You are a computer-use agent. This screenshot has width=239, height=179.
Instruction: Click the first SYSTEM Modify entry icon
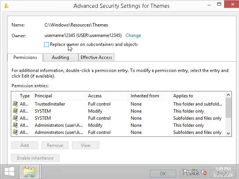tap(15, 111)
